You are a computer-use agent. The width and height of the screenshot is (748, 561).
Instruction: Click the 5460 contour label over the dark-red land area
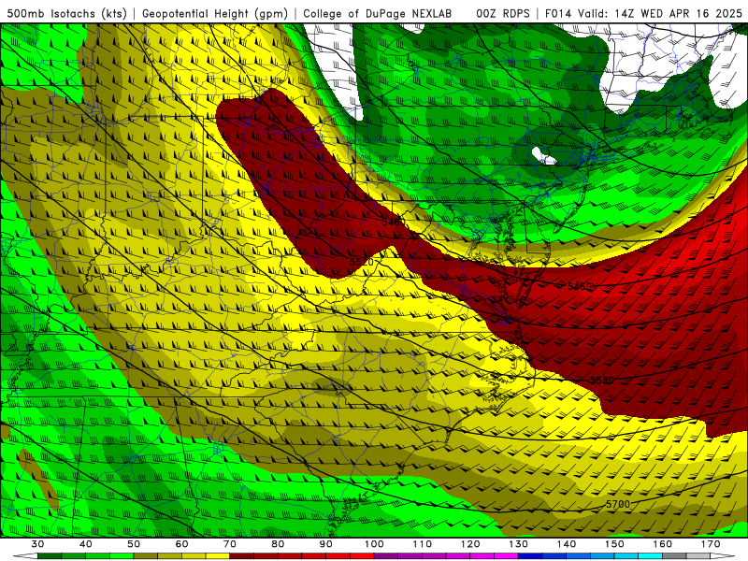point(394,223)
